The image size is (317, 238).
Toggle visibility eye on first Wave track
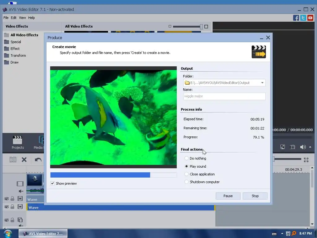click(7, 199)
